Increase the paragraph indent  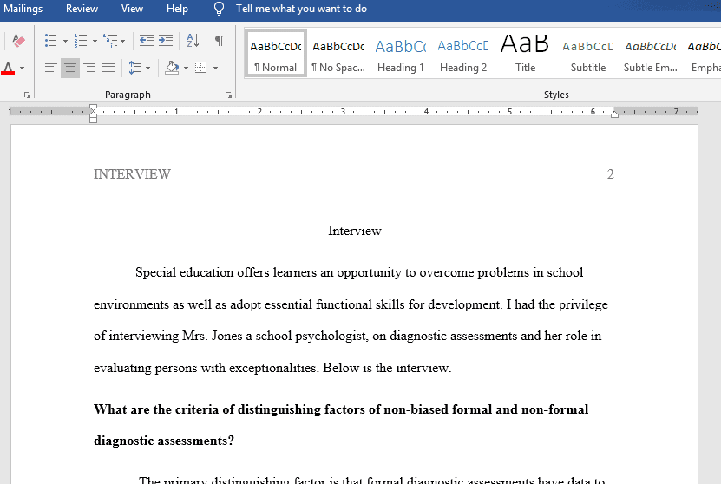point(166,41)
